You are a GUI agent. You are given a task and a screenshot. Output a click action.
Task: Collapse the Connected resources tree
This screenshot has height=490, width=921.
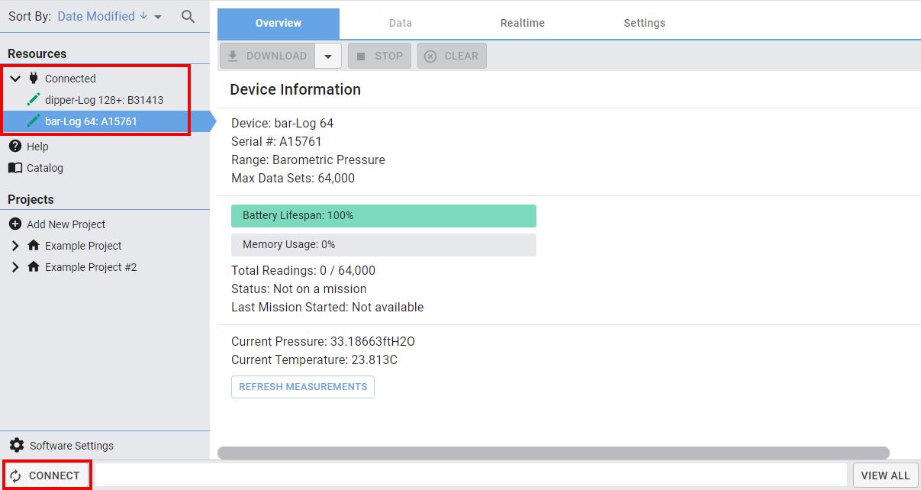pyautogui.click(x=15, y=78)
